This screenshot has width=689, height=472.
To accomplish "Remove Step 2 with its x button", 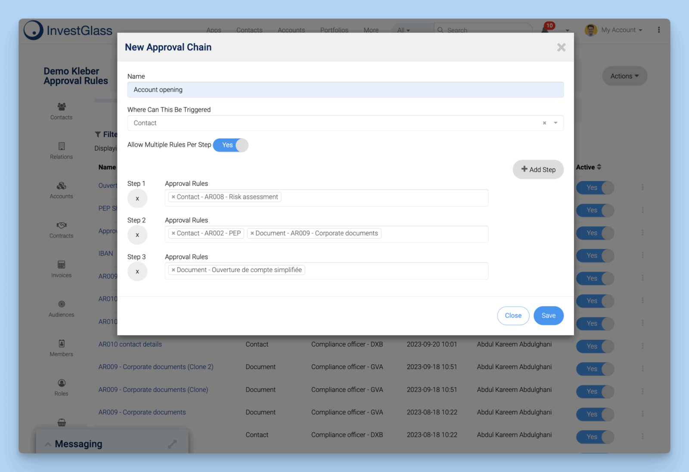I will 137,235.
